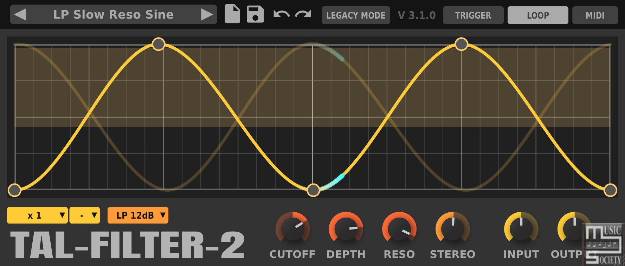The height and width of the screenshot is (266, 625).
Task: Redo the last undone change
Action: pos(303,14)
